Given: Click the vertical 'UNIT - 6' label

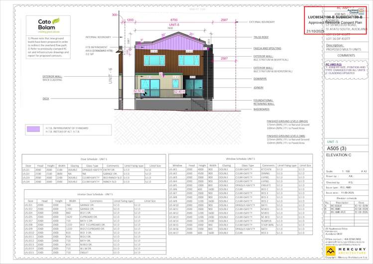Looking at the screenshot, I should tap(111, 76).
